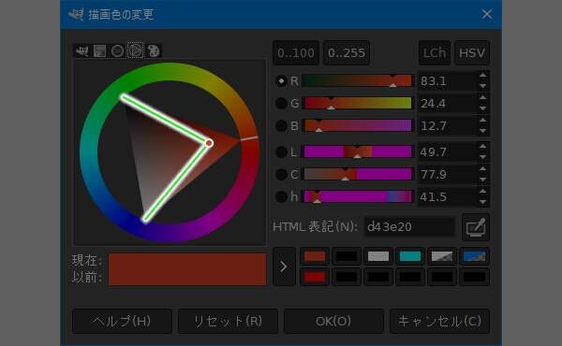
Task: Click the h hue slider bar
Action: point(358,196)
